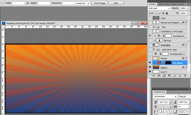Open the Layers panel flyout menu

click(188, 4)
